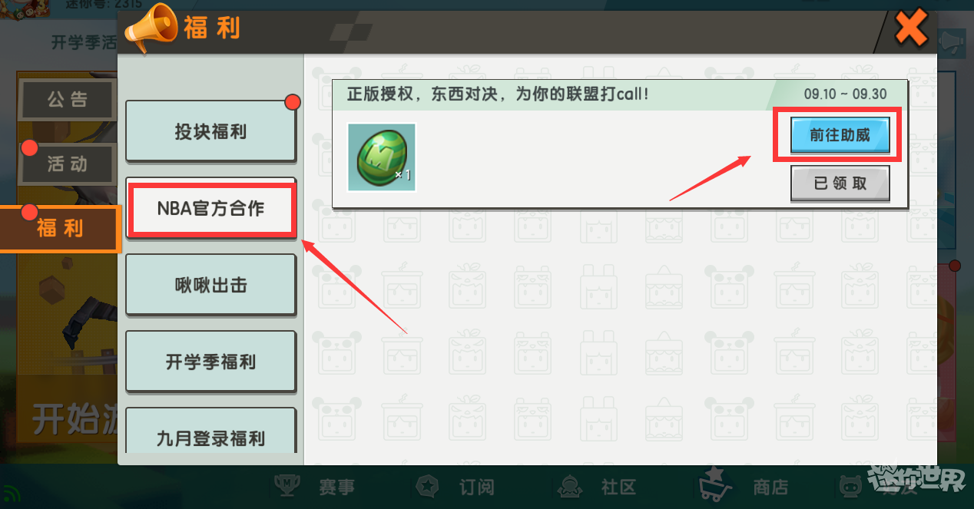The width and height of the screenshot is (974, 509).
Task: Switch to the 公告 tab
Action: point(68,99)
